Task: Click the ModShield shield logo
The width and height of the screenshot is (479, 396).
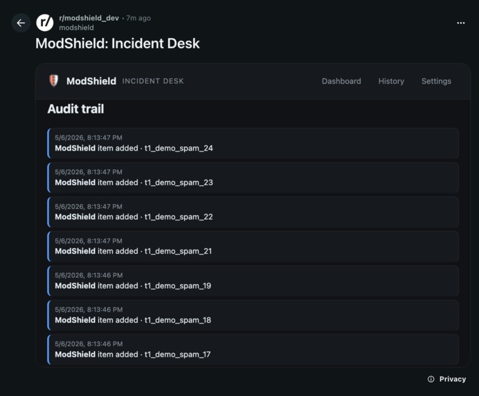Action: (54, 81)
